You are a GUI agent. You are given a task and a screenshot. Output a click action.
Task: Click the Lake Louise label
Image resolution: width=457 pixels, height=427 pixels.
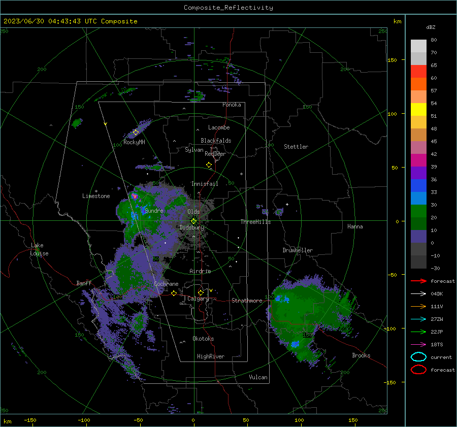[39, 249]
